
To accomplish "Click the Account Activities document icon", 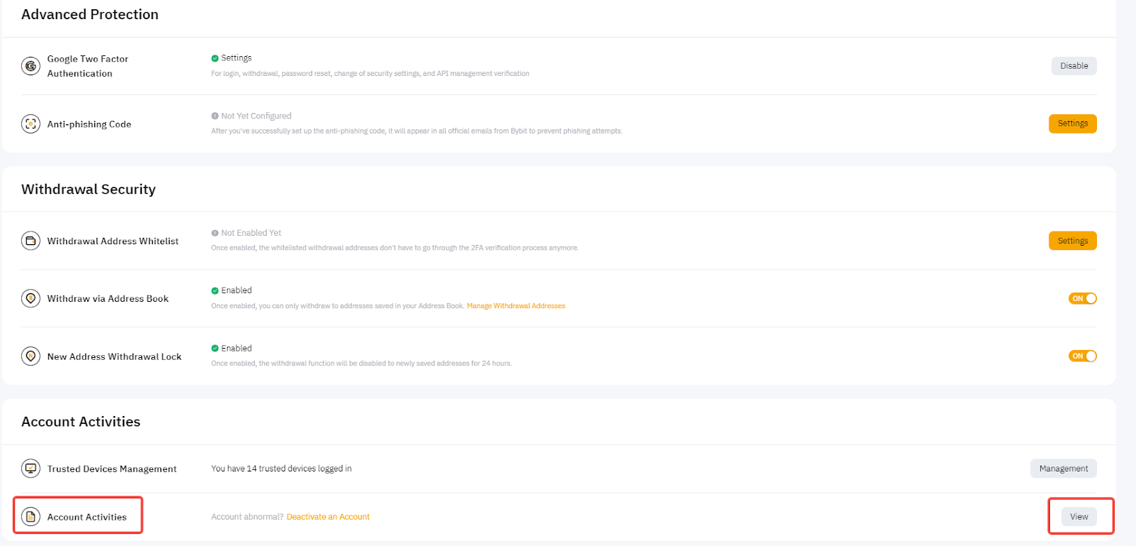I will point(31,517).
